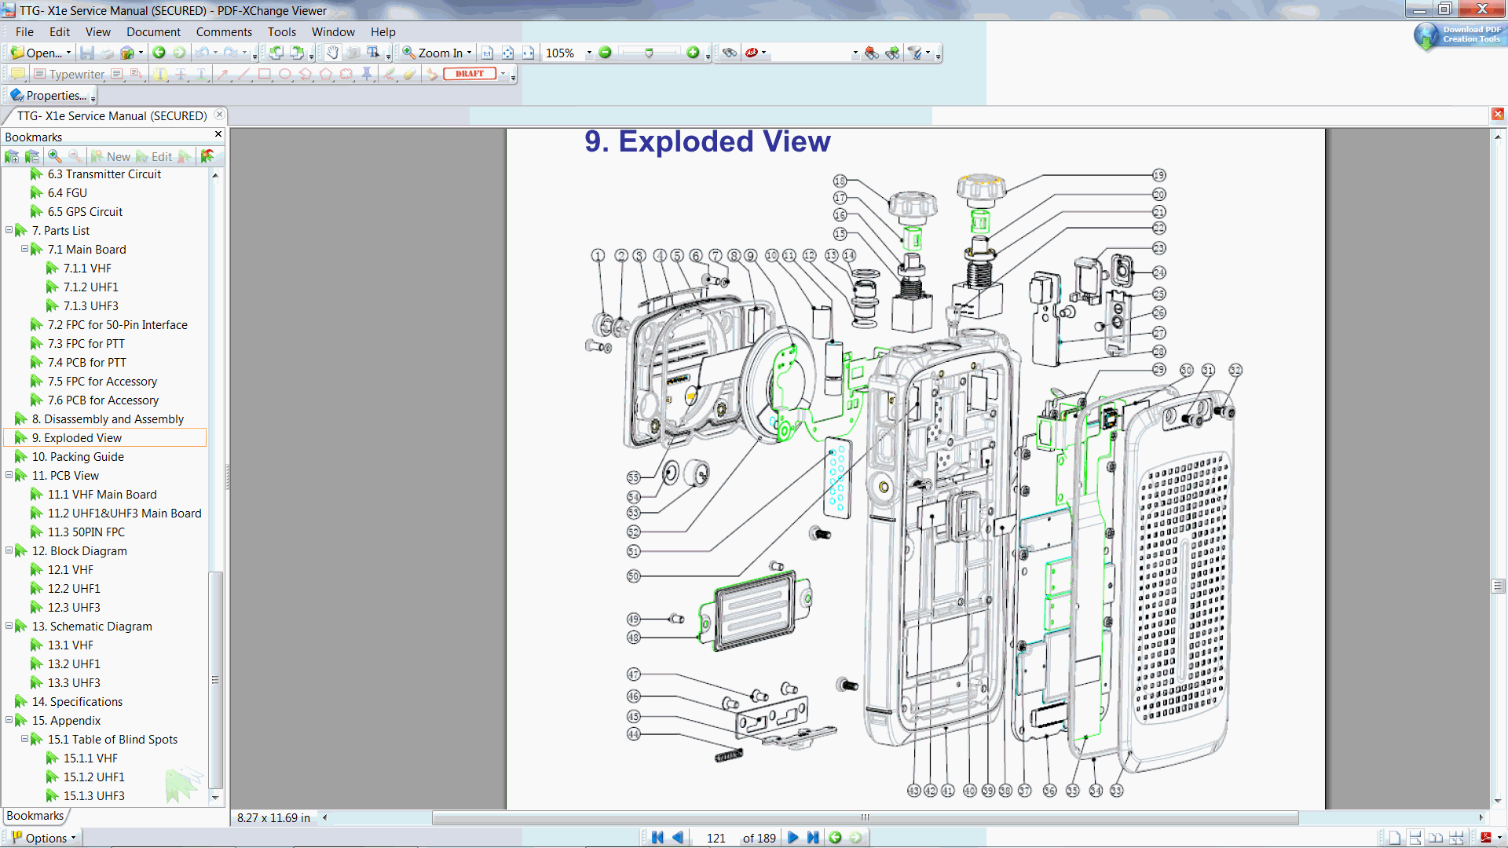Enable facing pages layout view
The height and width of the screenshot is (848, 1508).
[x=1436, y=838]
